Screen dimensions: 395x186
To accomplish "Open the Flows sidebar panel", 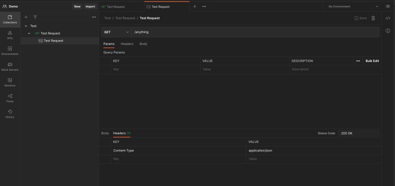I will point(10,98).
